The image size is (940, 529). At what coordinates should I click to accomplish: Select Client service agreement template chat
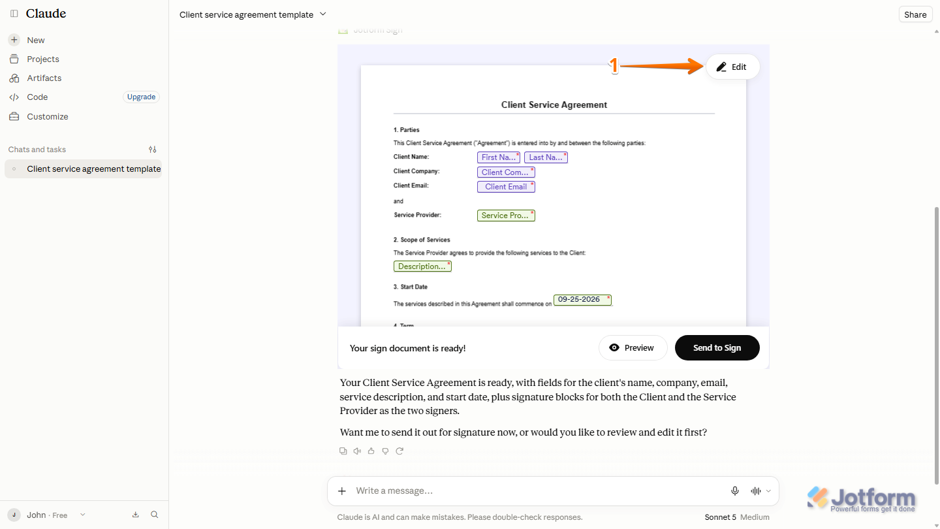[84, 168]
